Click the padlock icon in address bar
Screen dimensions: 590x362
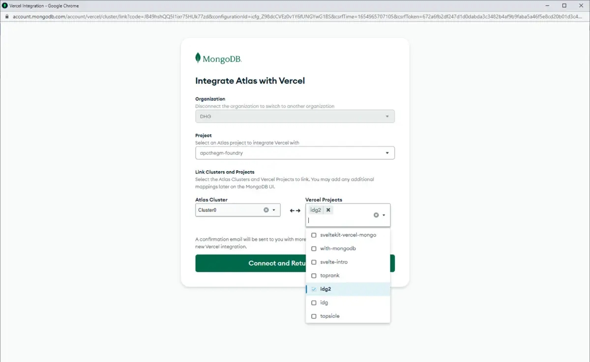pyautogui.click(x=6, y=16)
